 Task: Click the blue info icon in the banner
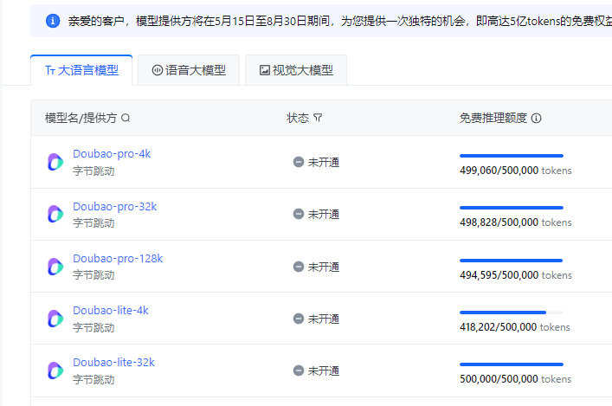click(53, 21)
